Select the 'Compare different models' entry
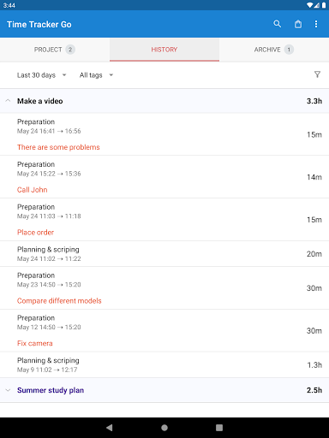Image resolution: width=329 pixels, height=438 pixels. [164, 288]
